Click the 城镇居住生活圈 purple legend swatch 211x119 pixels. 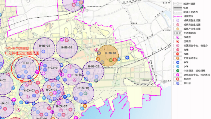click(178, 20)
